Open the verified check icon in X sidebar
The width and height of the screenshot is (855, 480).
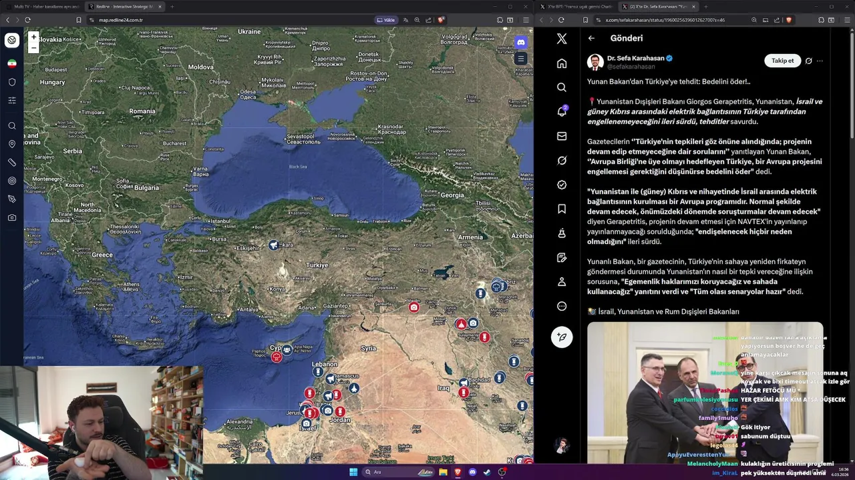click(562, 185)
